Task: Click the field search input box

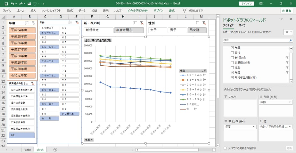Action: click(257, 40)
